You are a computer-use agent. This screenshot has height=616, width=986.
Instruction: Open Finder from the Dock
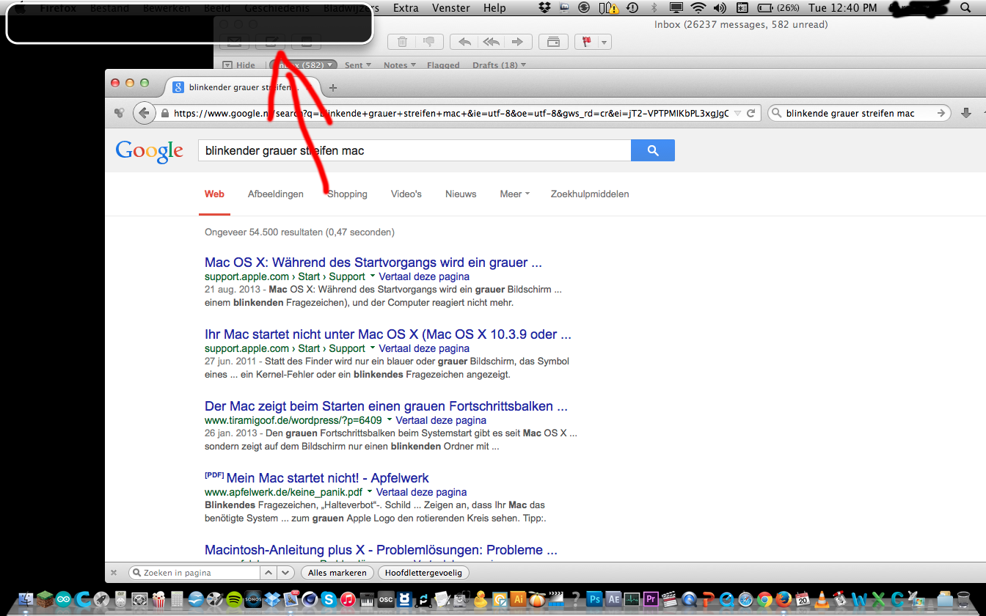(x=26, y=599)
